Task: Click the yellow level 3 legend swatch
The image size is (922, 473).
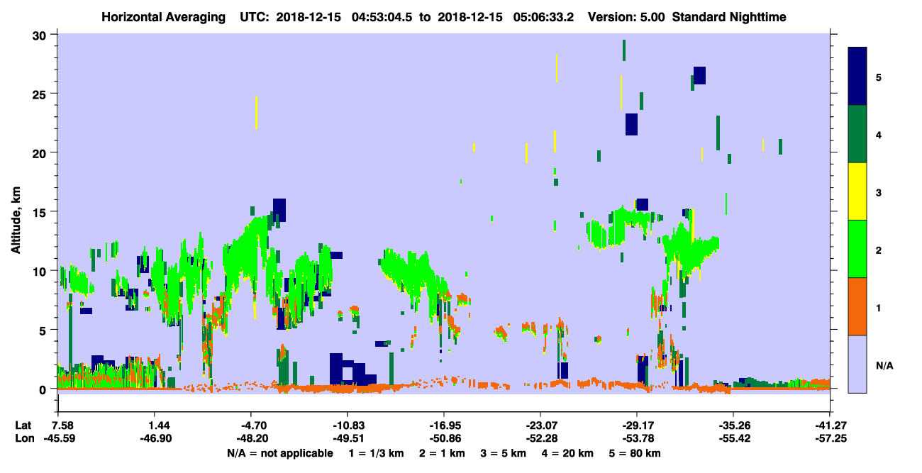Action: (x=857, y=191)
